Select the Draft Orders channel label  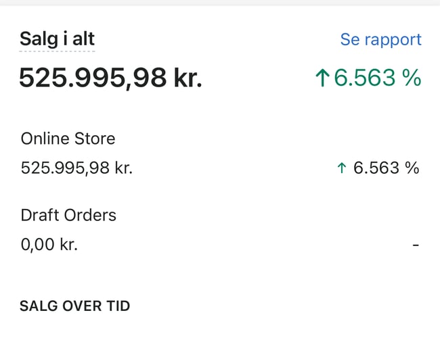tap(68, 215)
